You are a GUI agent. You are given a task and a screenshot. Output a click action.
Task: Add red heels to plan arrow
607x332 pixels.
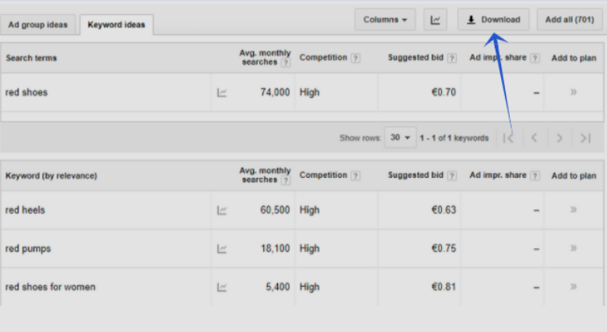point(573,210)
